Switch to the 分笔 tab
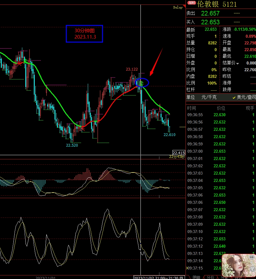This screenshot has width=256, height=279. [x=224, y=277]
